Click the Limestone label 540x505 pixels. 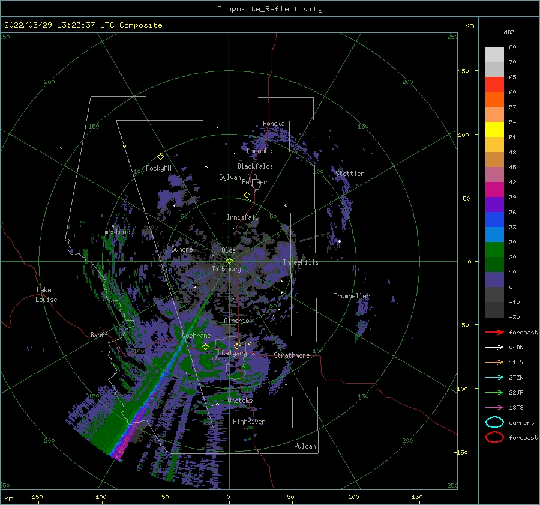113,232
